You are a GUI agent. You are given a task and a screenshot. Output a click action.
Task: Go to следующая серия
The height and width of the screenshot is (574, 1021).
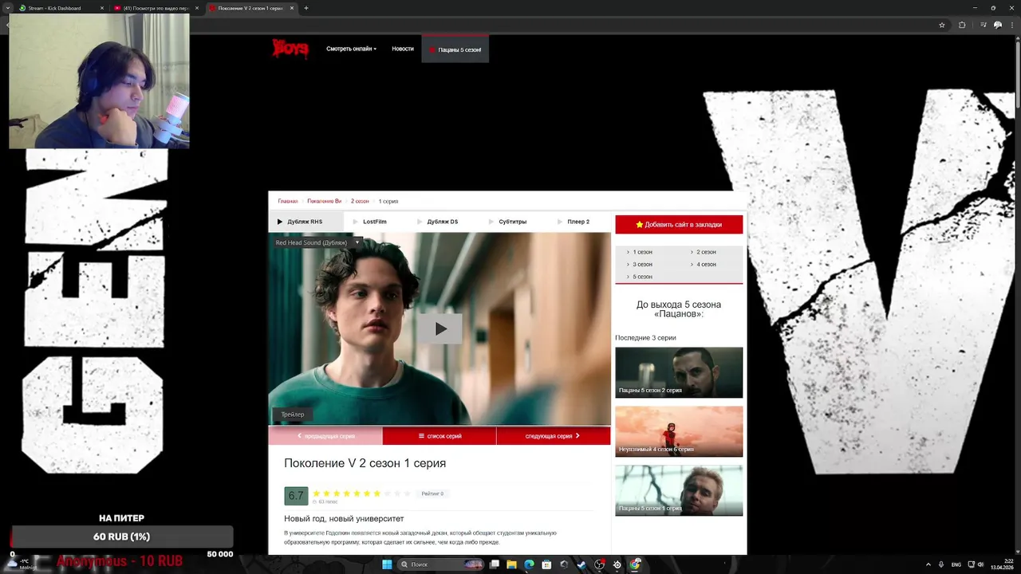coord(554,436)
